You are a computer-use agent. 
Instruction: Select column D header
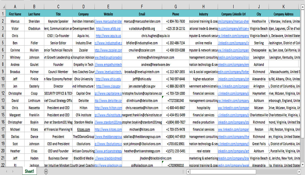click(x=83, y=7)
